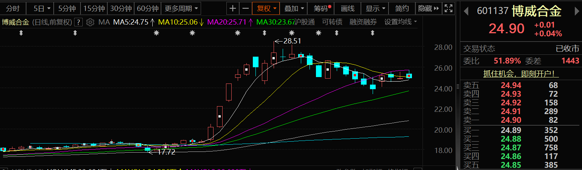Zoom out chart with minus button
The image size is (582, 170).
tap(246, 8)
